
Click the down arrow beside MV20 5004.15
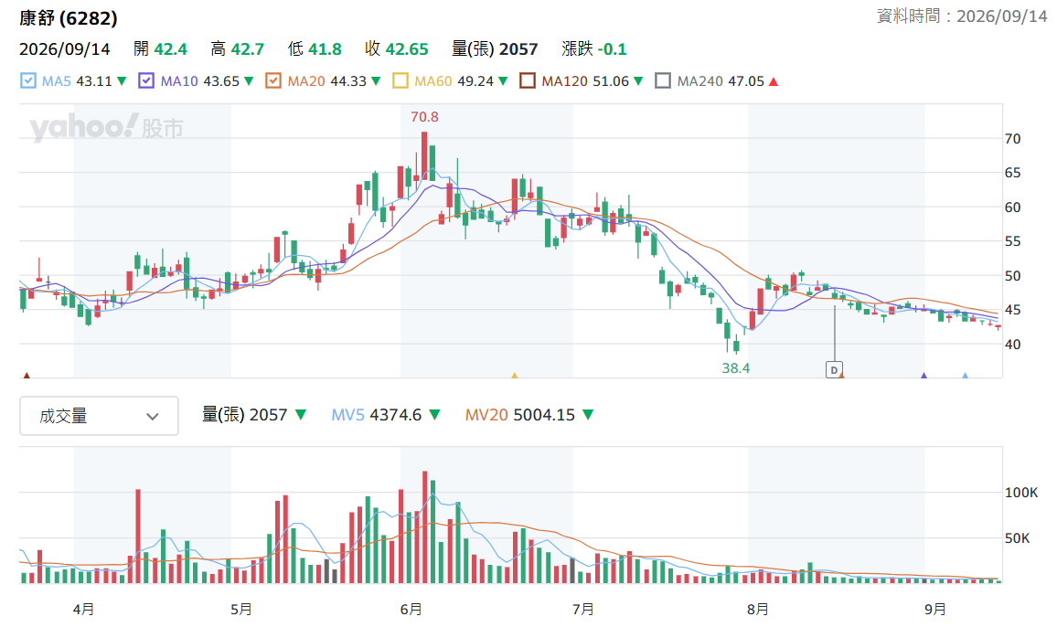pyautogui.click(x=589, y=415)
